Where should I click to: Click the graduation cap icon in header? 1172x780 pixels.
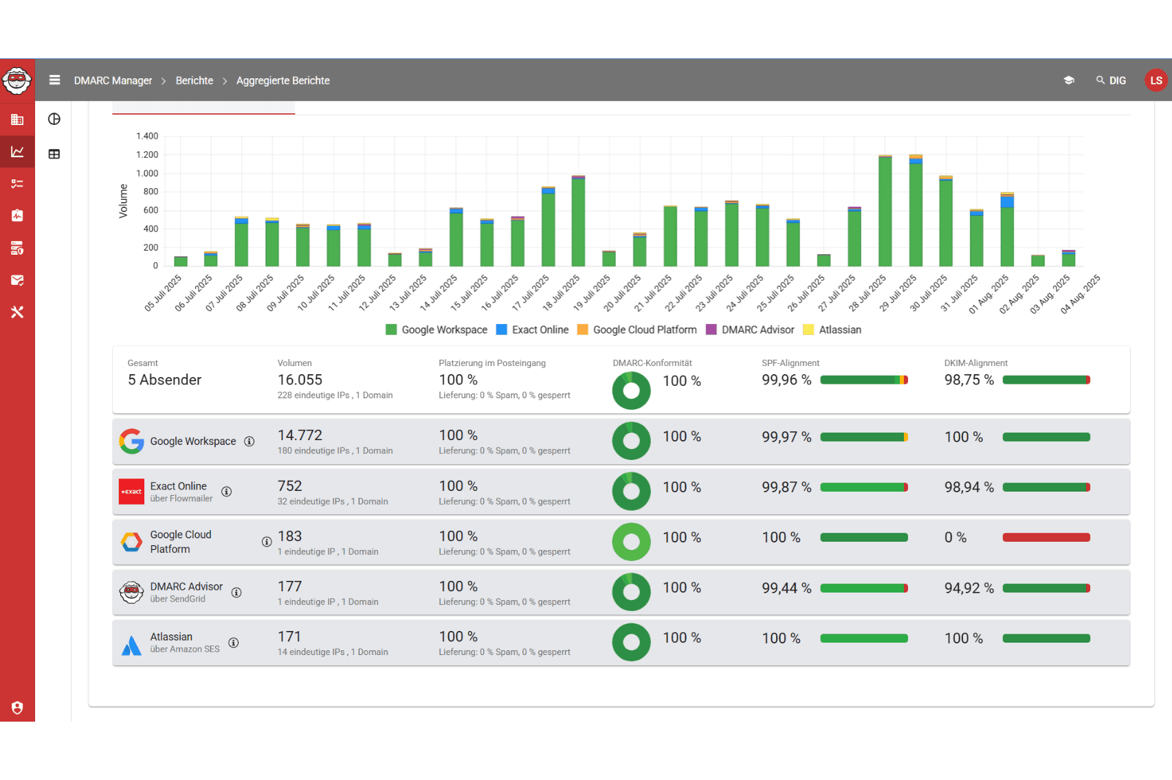tap(1069, 80)
